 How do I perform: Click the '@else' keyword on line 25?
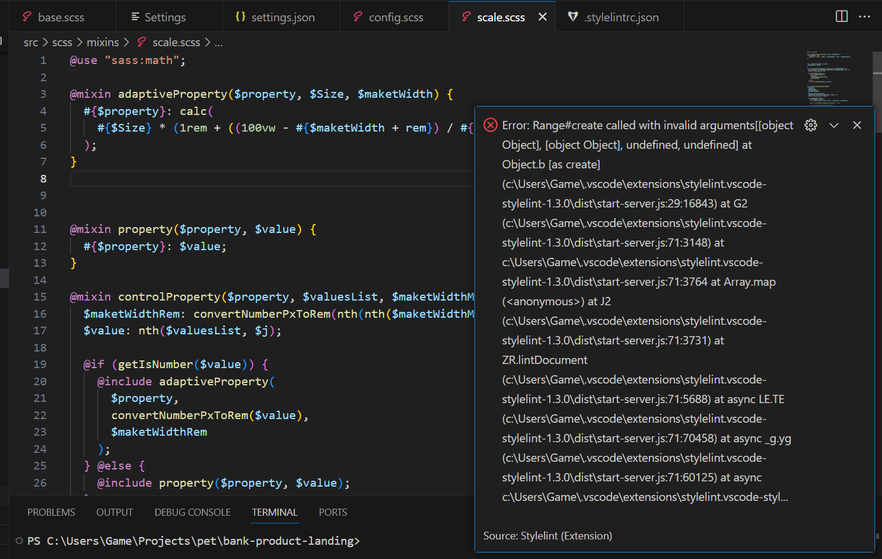[114, 465]
